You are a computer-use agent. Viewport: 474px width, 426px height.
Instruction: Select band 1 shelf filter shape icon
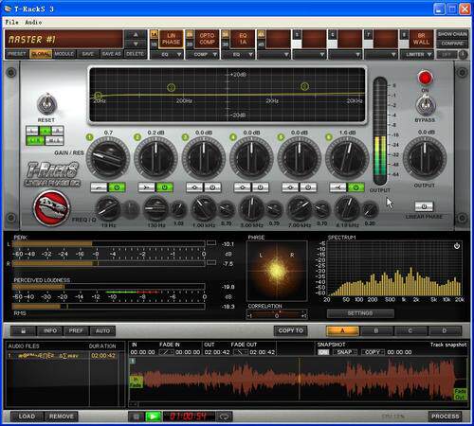pyautogui.click(x=99, y=187)
